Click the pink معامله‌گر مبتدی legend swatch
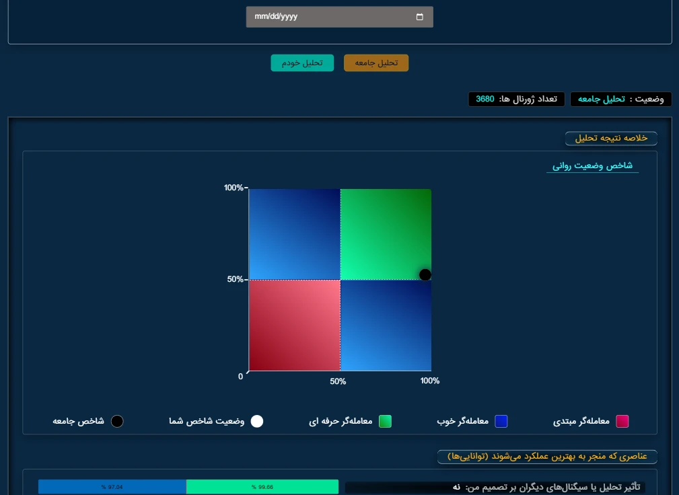Image resolution: width=679 pixels, height=495 pixels. [x=622, y=421]
